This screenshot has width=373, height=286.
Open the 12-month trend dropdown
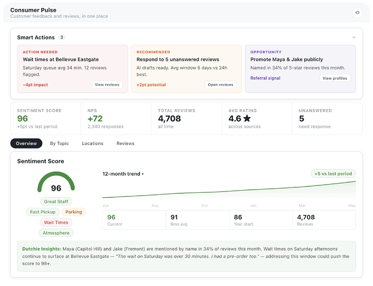tap(123, 174)
